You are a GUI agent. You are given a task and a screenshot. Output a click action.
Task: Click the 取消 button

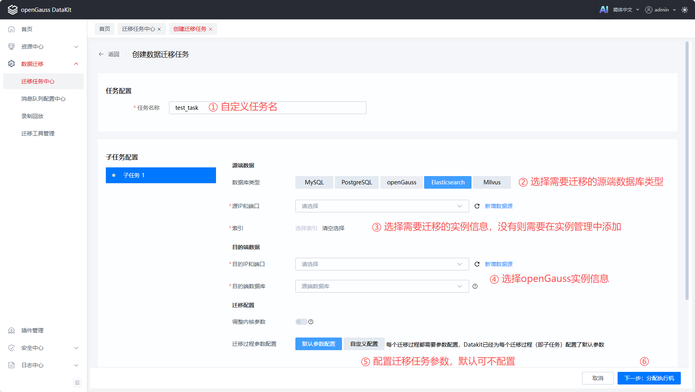(598, 378)
